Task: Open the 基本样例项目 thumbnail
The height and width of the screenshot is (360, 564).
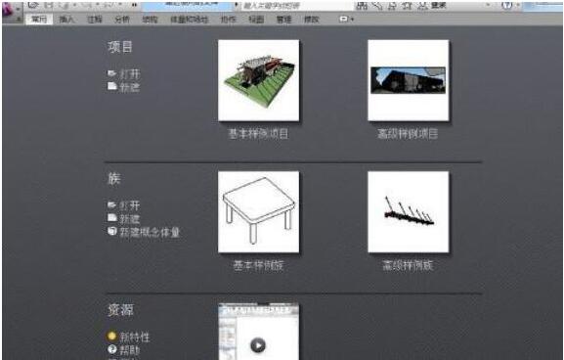Action: pos(259,80)
